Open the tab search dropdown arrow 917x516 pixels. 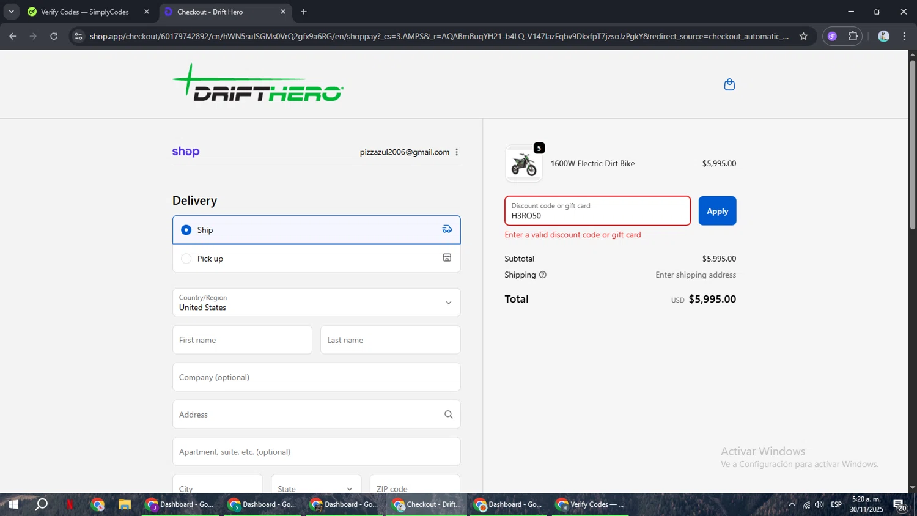coord(11,12)
